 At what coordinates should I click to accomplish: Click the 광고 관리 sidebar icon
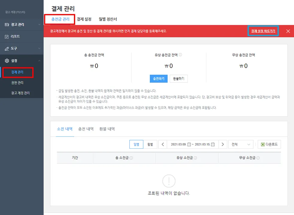tap(7, 24)
